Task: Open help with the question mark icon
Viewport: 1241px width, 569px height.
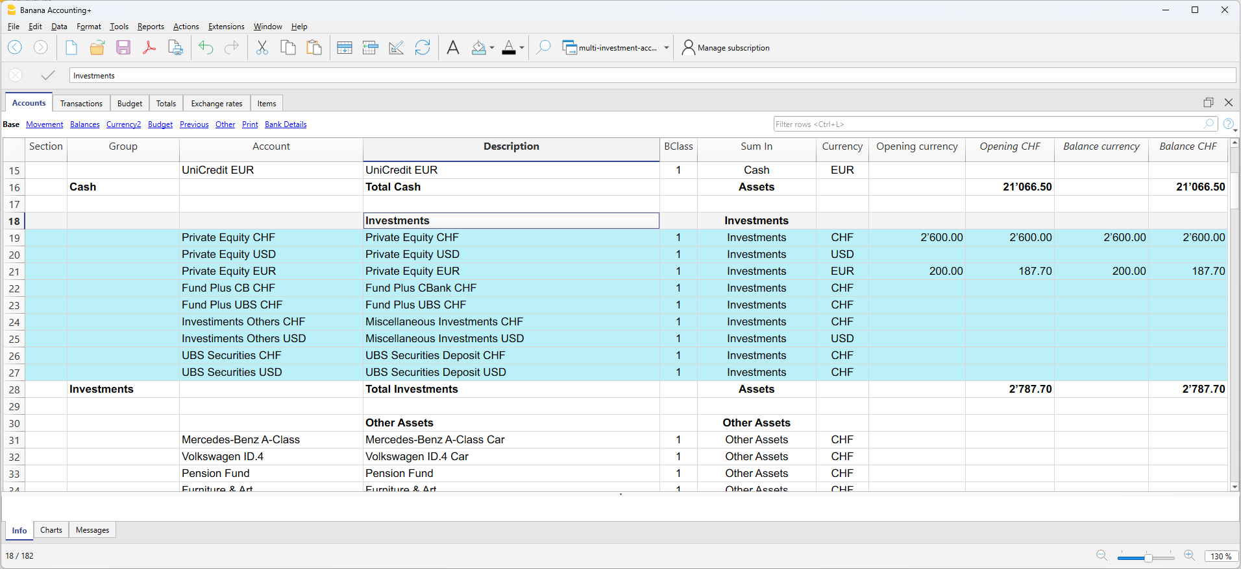Action: point(1228,124)
